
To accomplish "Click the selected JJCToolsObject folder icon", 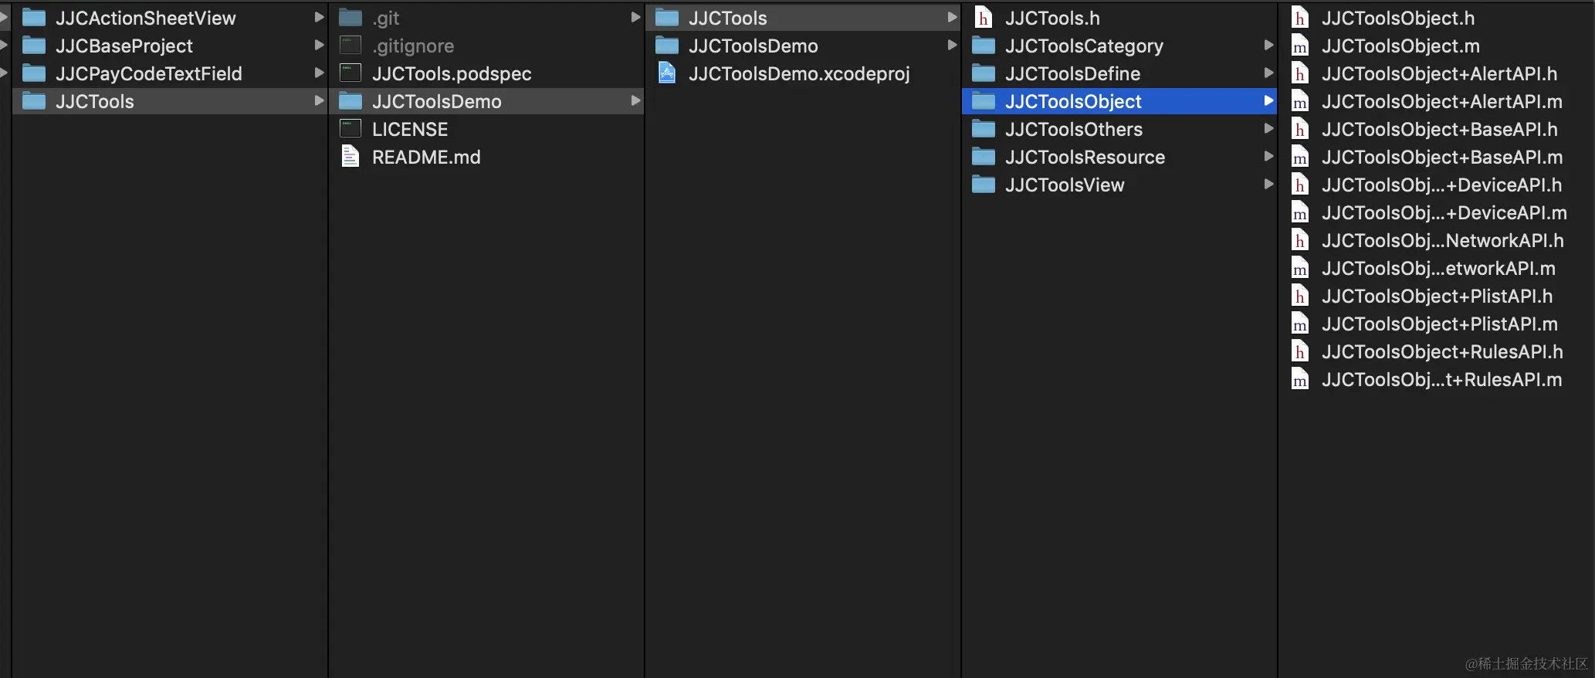I will [984, 101].
